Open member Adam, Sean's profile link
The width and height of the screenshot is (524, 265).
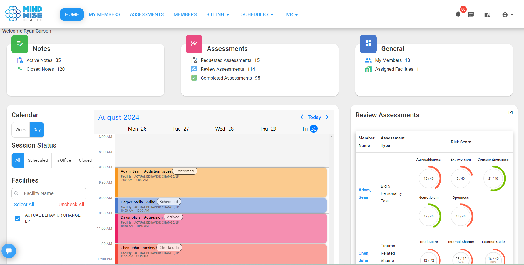pyautogui.click(x=364, y=193)
